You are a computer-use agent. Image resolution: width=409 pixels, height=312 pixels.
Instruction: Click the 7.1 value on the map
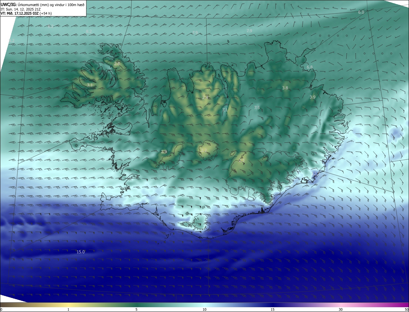click(x=225, y=110)
